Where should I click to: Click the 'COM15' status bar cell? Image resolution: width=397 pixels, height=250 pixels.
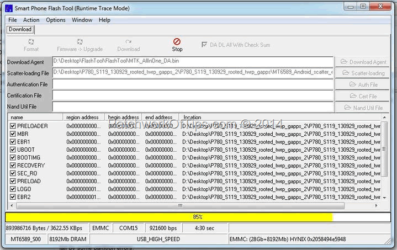point(128,228)
